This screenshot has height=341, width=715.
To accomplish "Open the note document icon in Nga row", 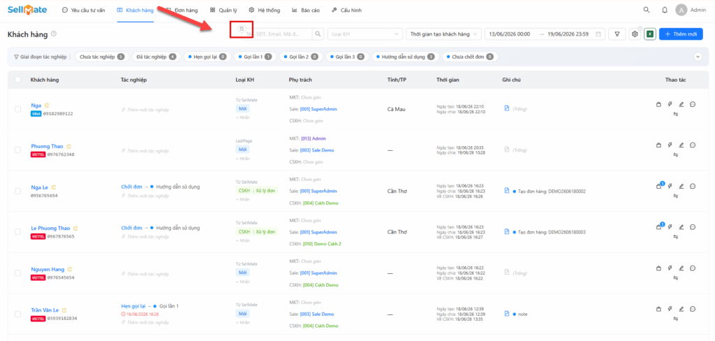I will tap(507, 108).
